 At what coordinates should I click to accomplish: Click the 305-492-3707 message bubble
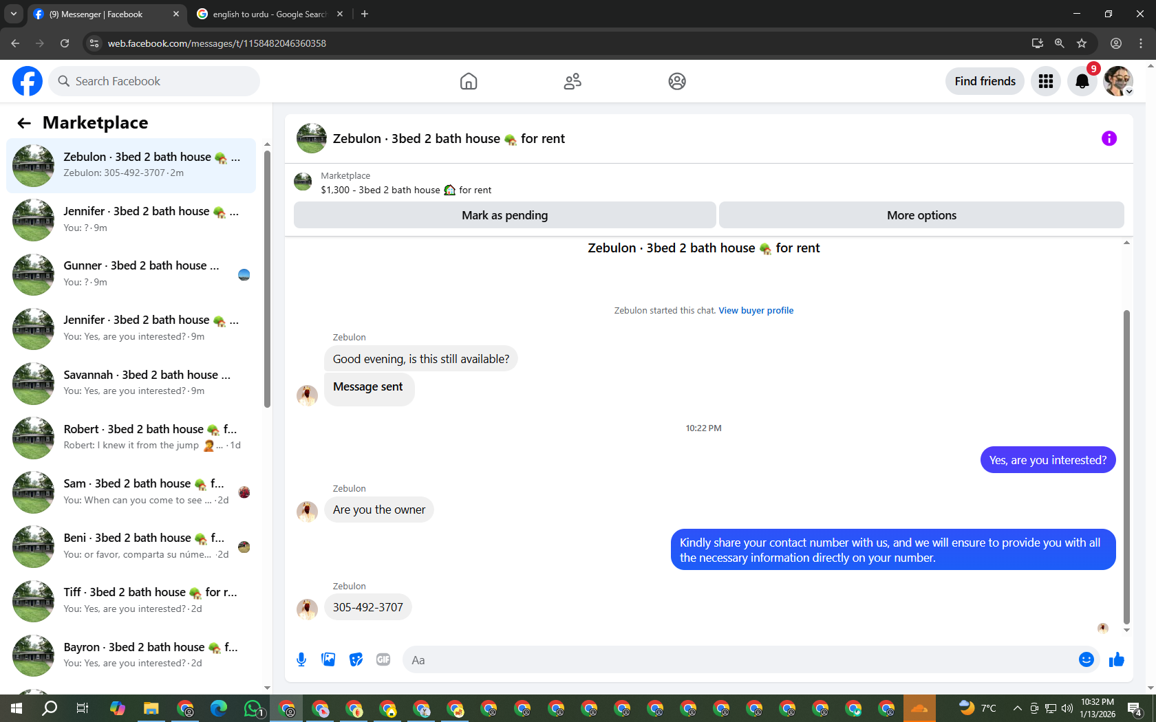pos(368,607)
